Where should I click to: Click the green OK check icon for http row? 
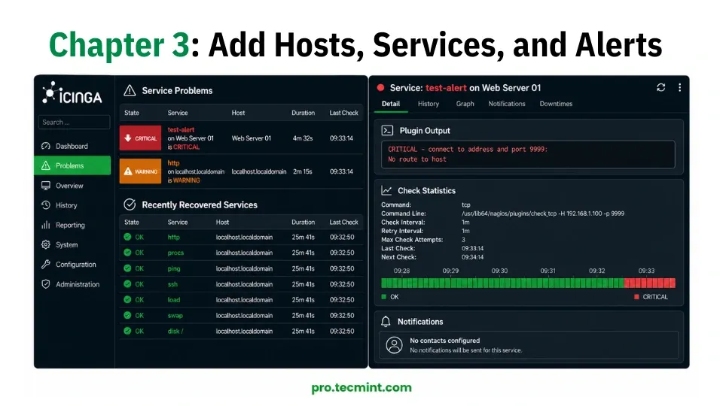coord(127,237)
